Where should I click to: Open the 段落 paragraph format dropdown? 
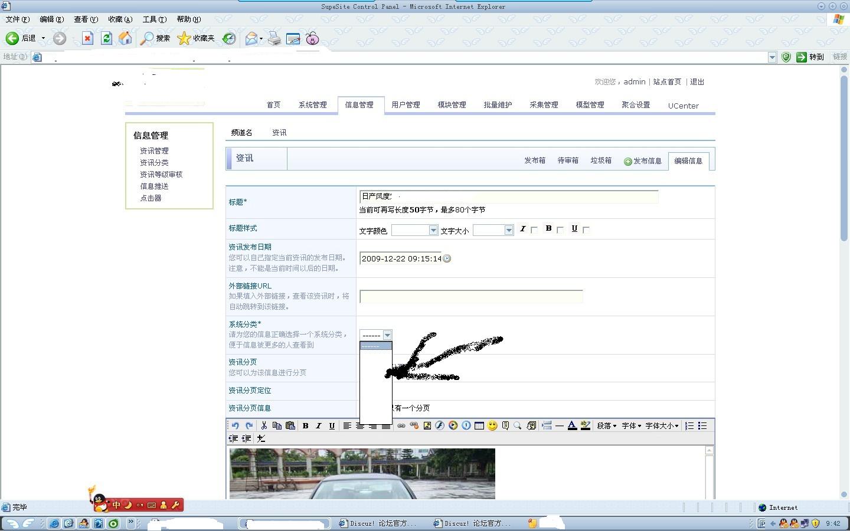(x=606, y=425)
